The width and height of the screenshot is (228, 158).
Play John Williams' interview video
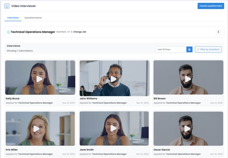(114, 79)
